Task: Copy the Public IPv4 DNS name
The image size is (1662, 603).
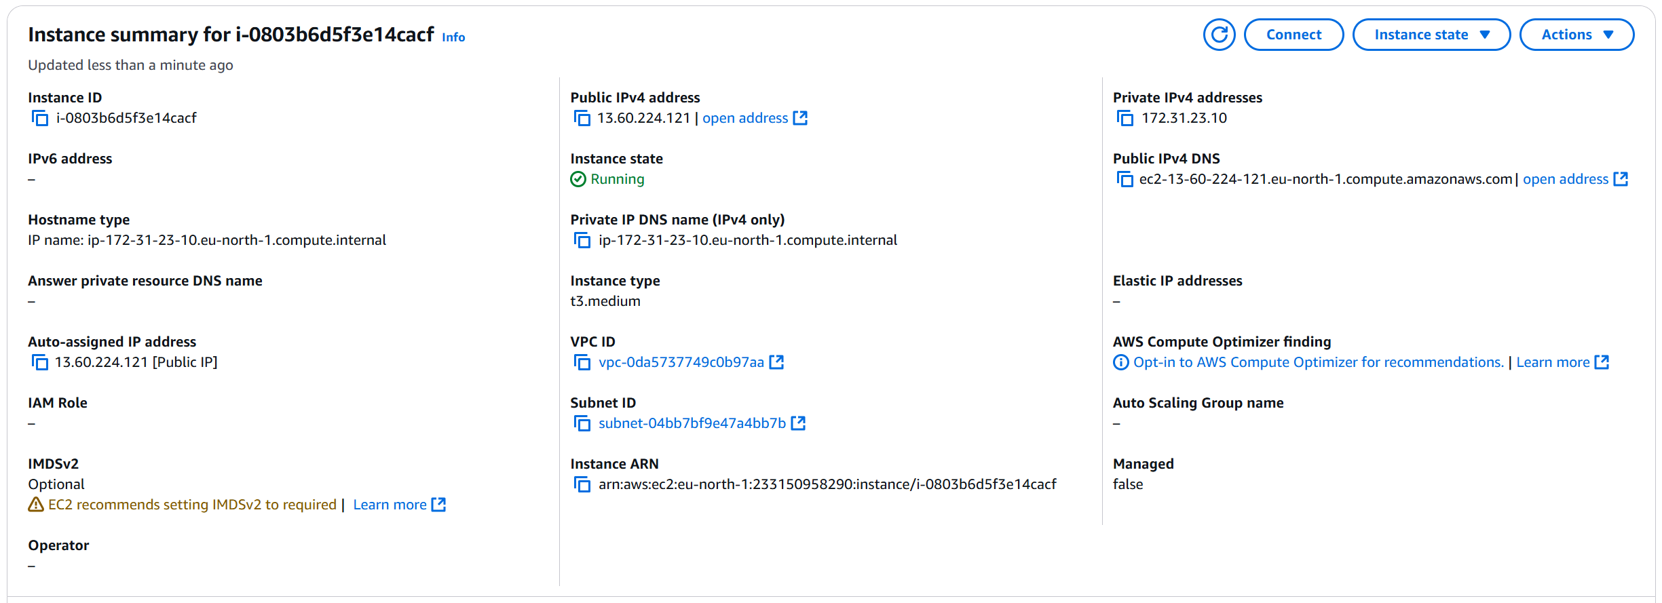Action: [x=1125, y=179]
